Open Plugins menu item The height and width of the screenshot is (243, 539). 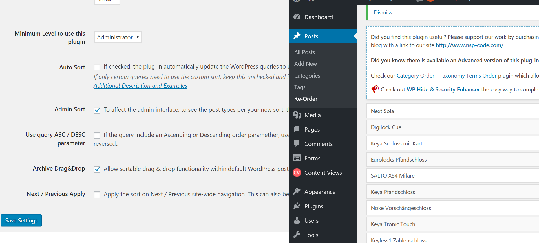(x=323, y=206)
